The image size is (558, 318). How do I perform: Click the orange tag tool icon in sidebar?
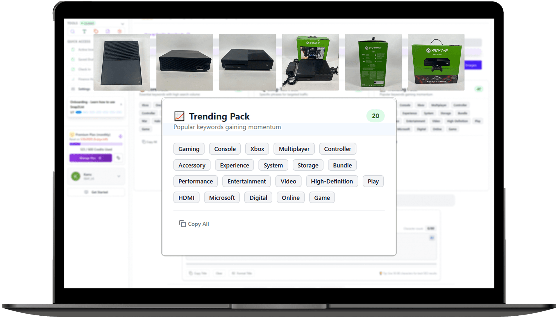(x=96, y=31)
